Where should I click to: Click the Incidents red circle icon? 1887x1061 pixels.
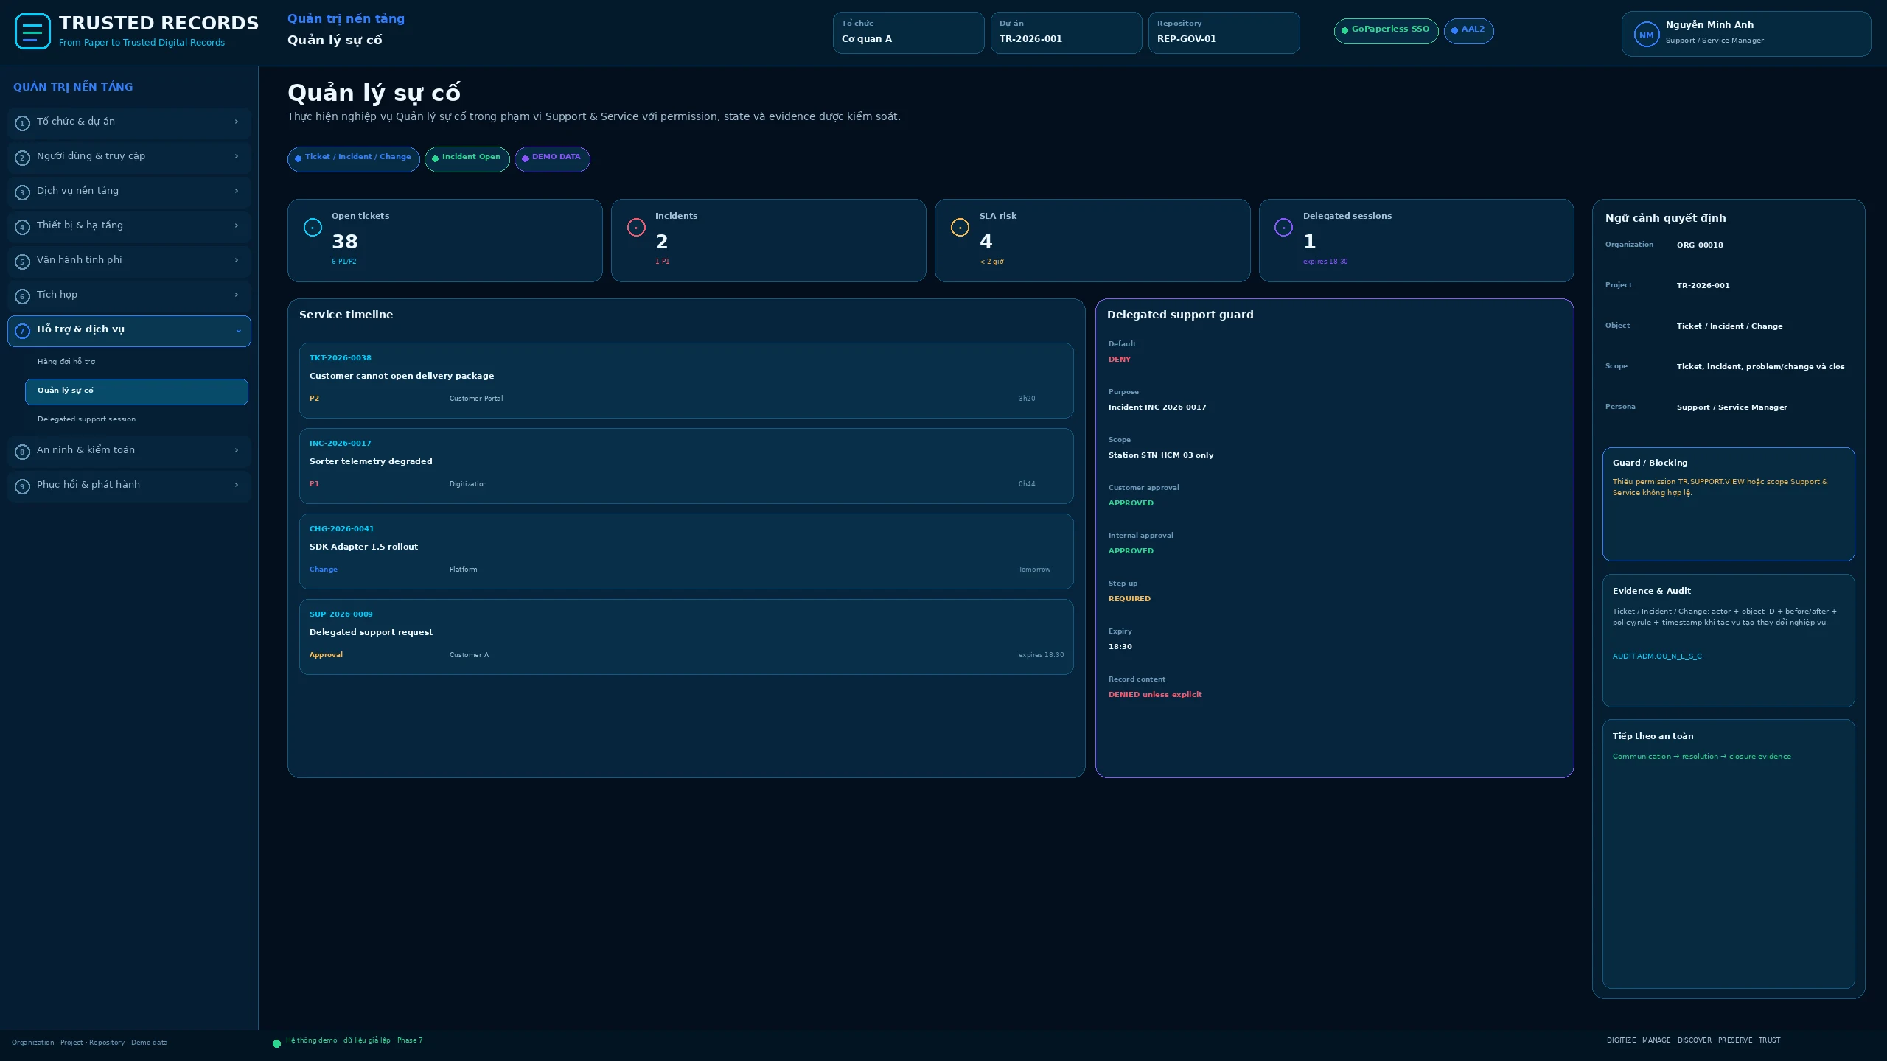point(636,228)
